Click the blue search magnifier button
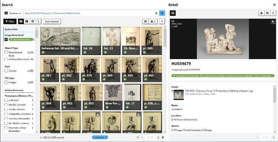This screenshot has width=278, height=142. click(x=162, y=13)
